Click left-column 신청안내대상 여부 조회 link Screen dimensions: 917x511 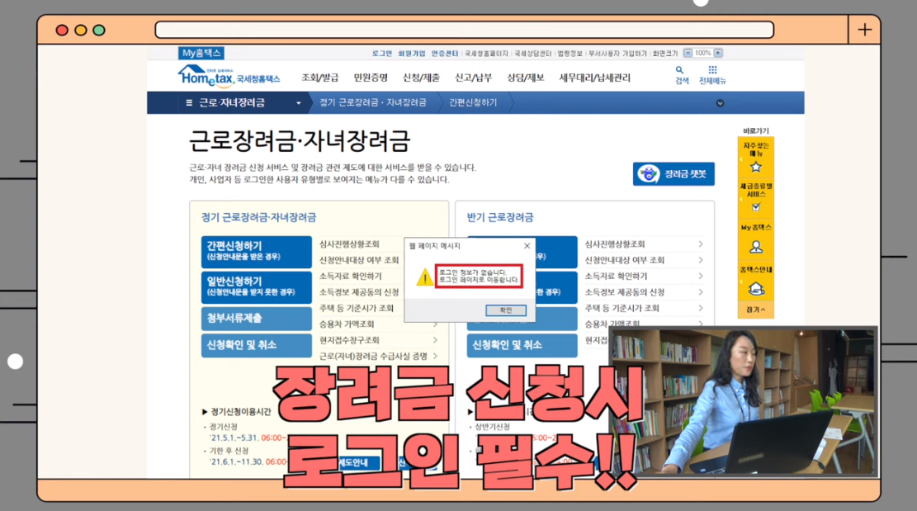(359, 259)
